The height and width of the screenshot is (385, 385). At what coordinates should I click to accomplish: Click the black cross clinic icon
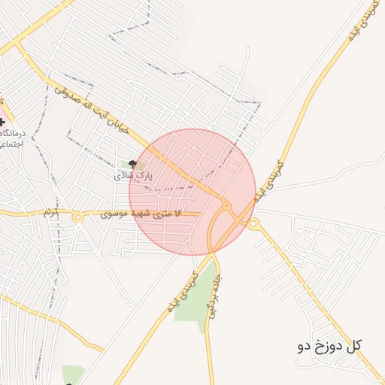[x=2, y=123]
